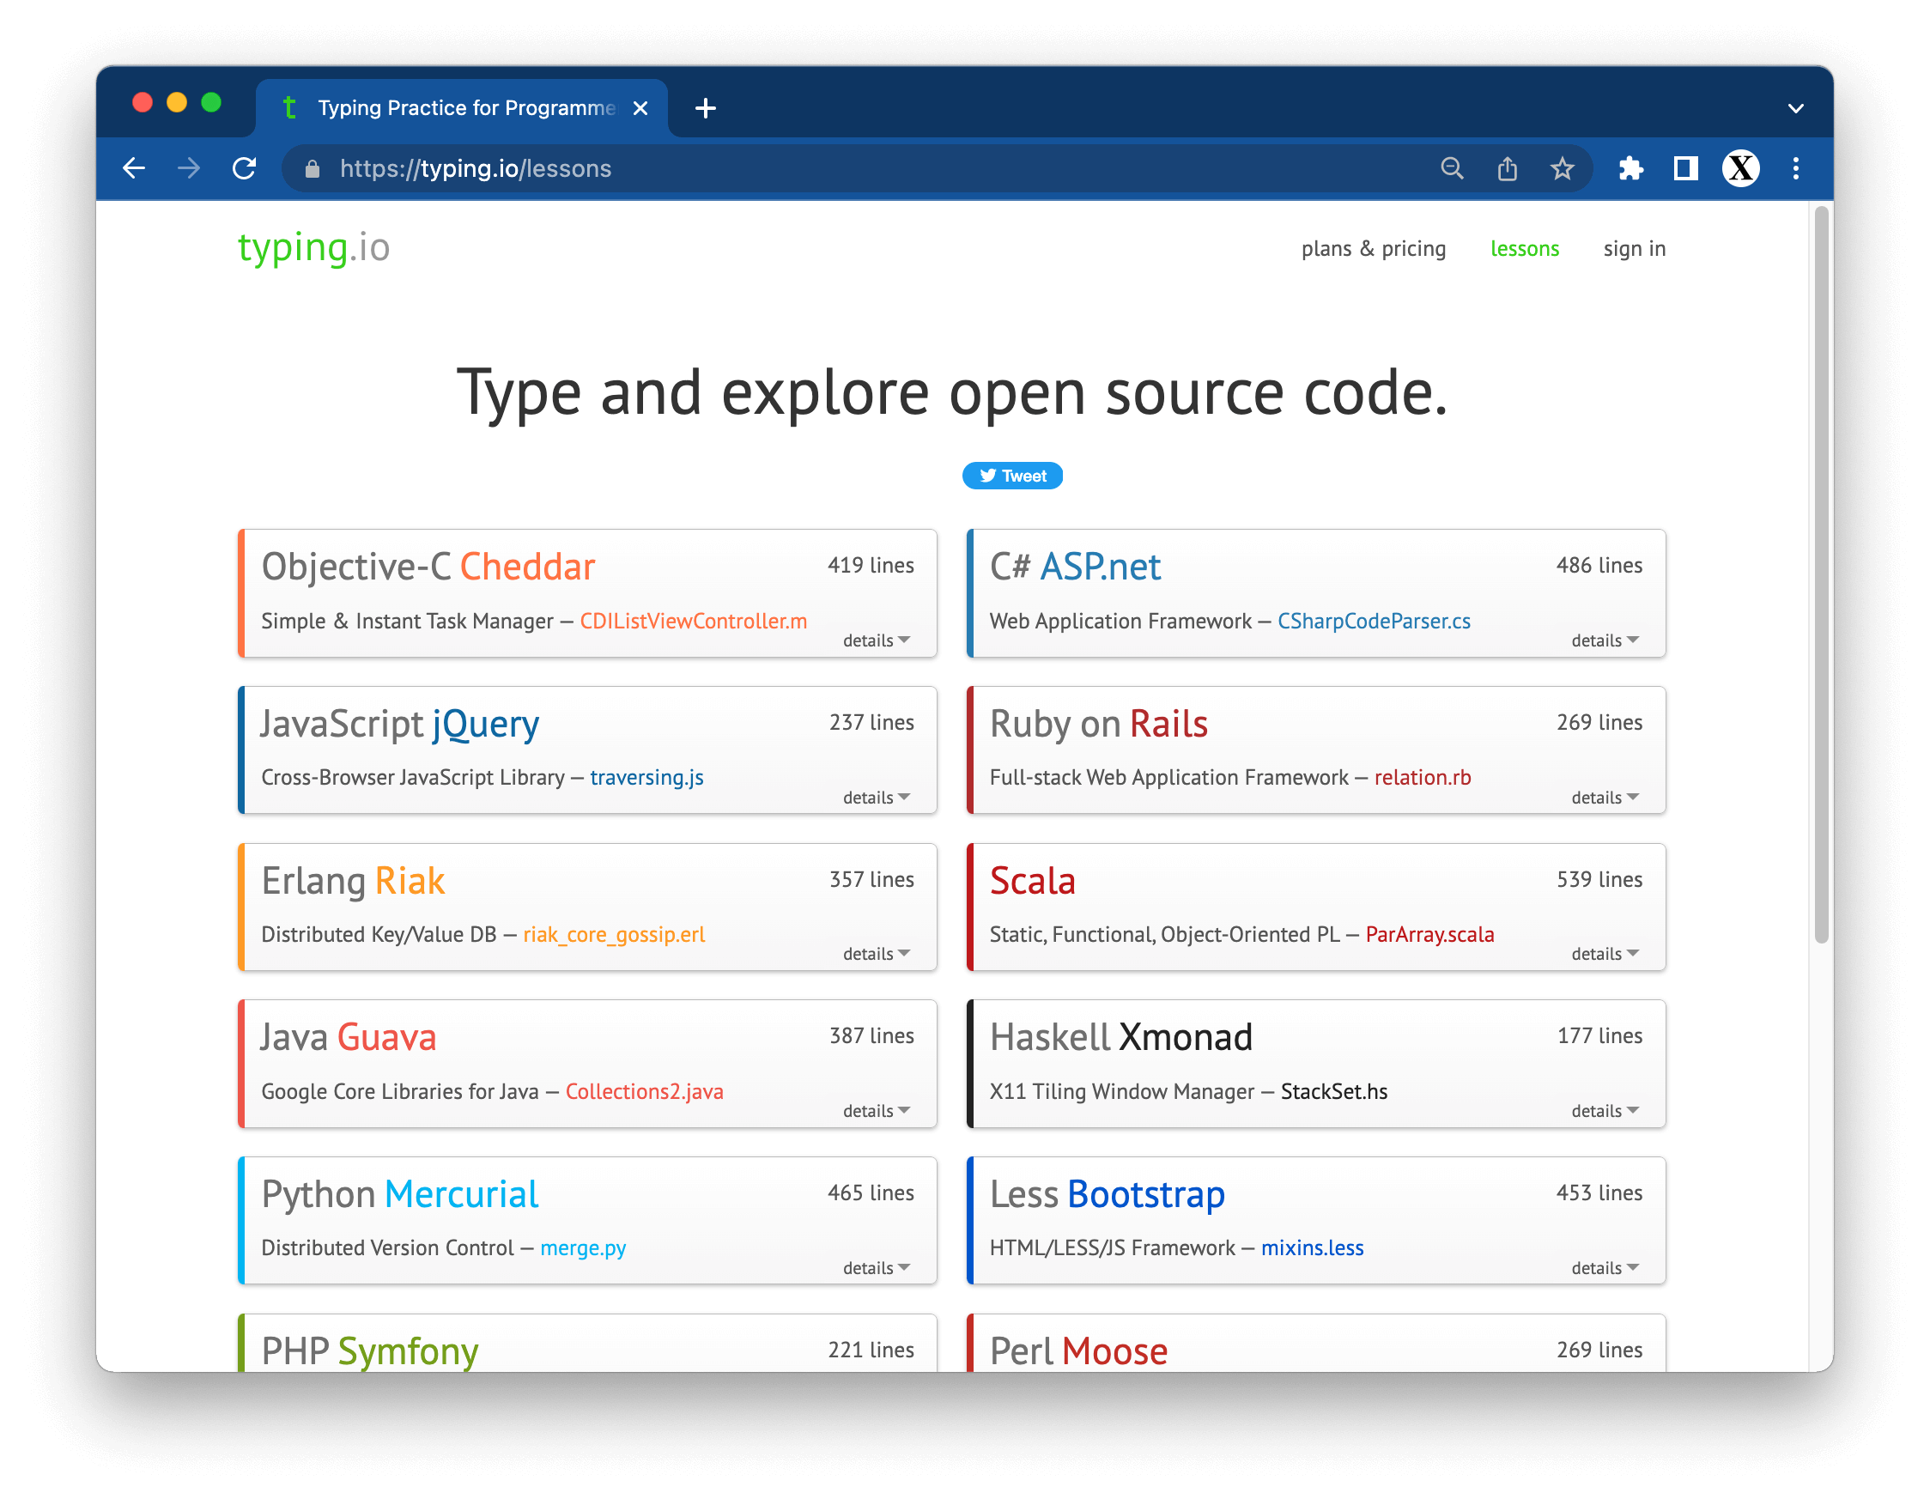Open merge.py lesson link
The width and height of the screenshot is (1930, 1499).
tap(582, 1247)
